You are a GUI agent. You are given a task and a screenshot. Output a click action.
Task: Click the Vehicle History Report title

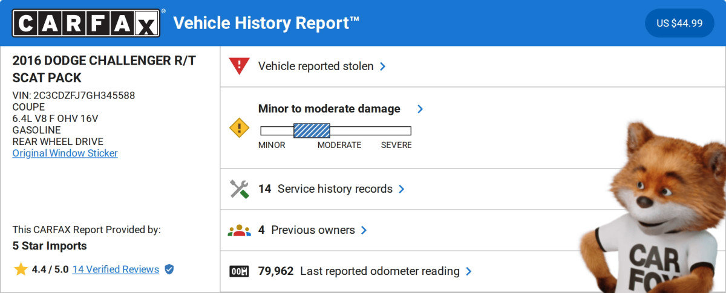pos(266,23)
